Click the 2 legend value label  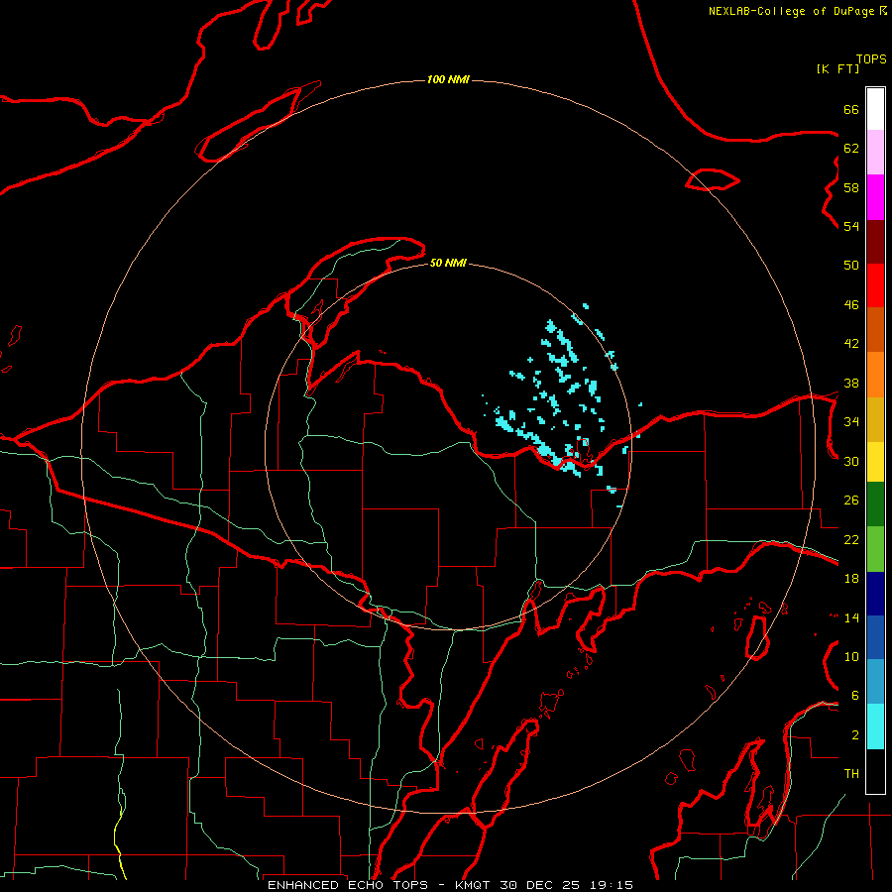pos(855,735)
